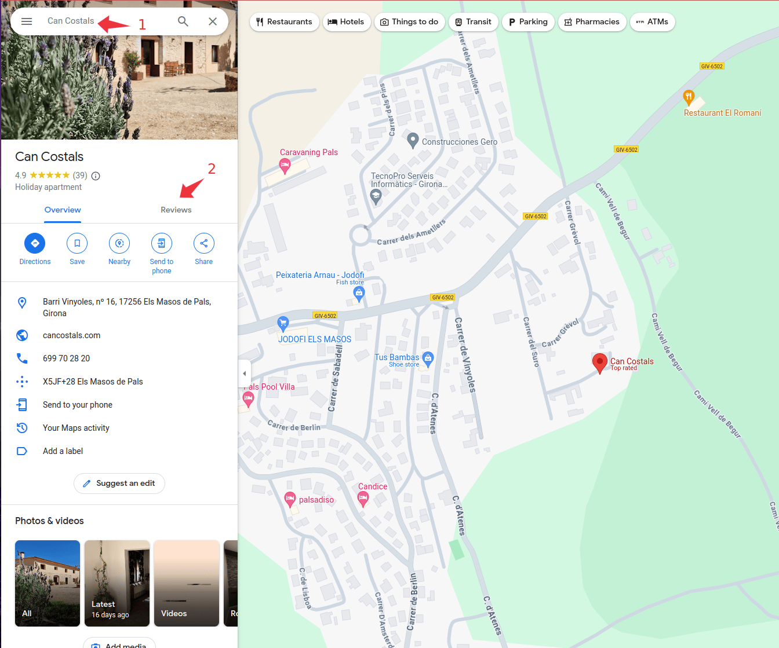Clear the search with the X icon

[x=213, y=21]
